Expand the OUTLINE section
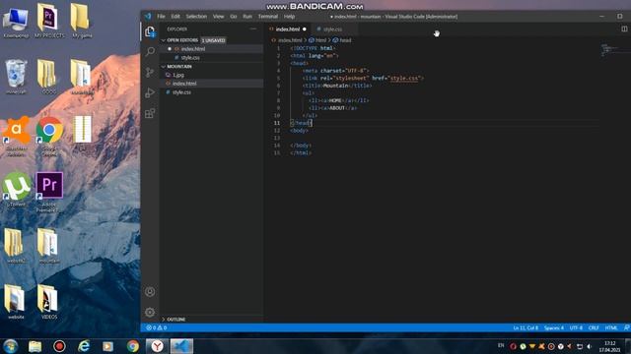Screen dimensions: 631x354 click(x=175, y=319)
